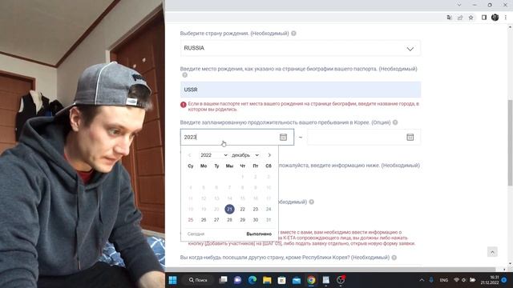Image resolution: width=513 pixels, height=288 pixels.
Task: Open the Notepad taskbar icon
Action: tap(326, 280)
